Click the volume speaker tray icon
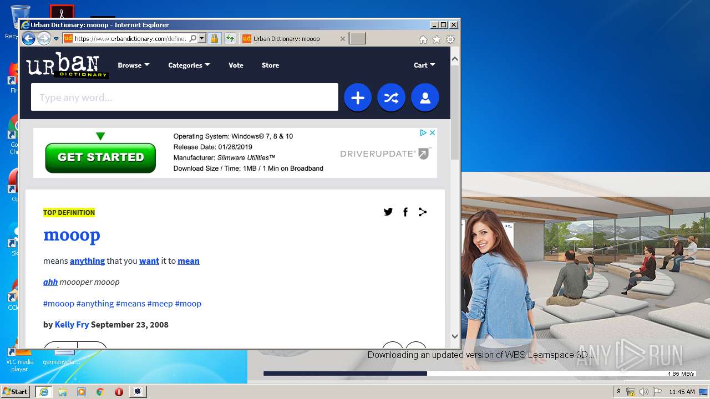This screenshot has width=710, height=399. (x=644, y=392)
